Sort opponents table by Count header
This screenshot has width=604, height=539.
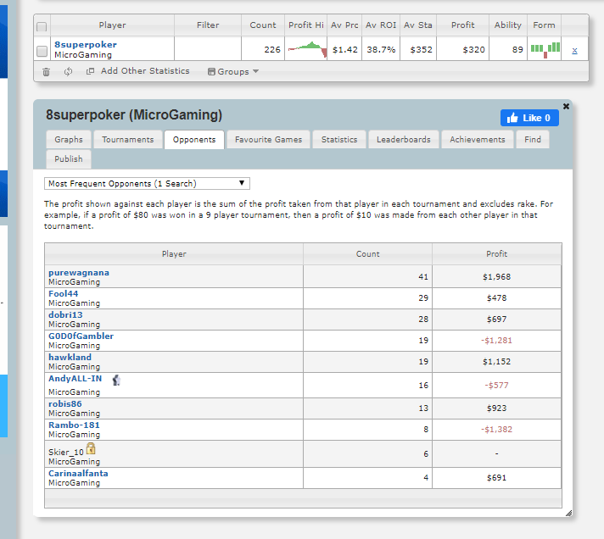(x=367, y=254)
